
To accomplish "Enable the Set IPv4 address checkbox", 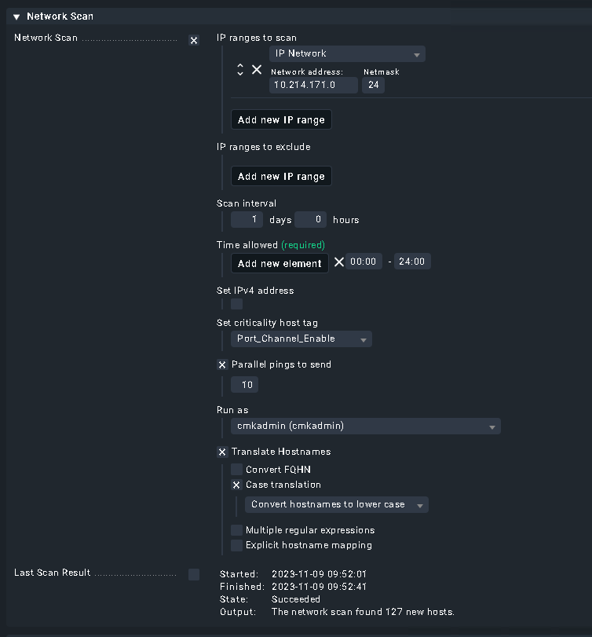I will tap(236, 303).
